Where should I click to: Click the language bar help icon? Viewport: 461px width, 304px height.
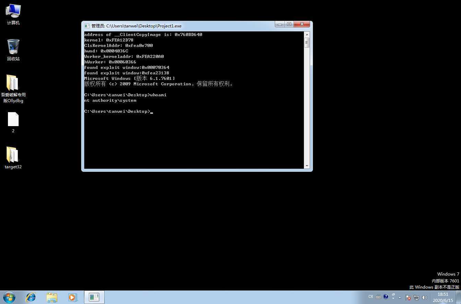tap(386, 297)
